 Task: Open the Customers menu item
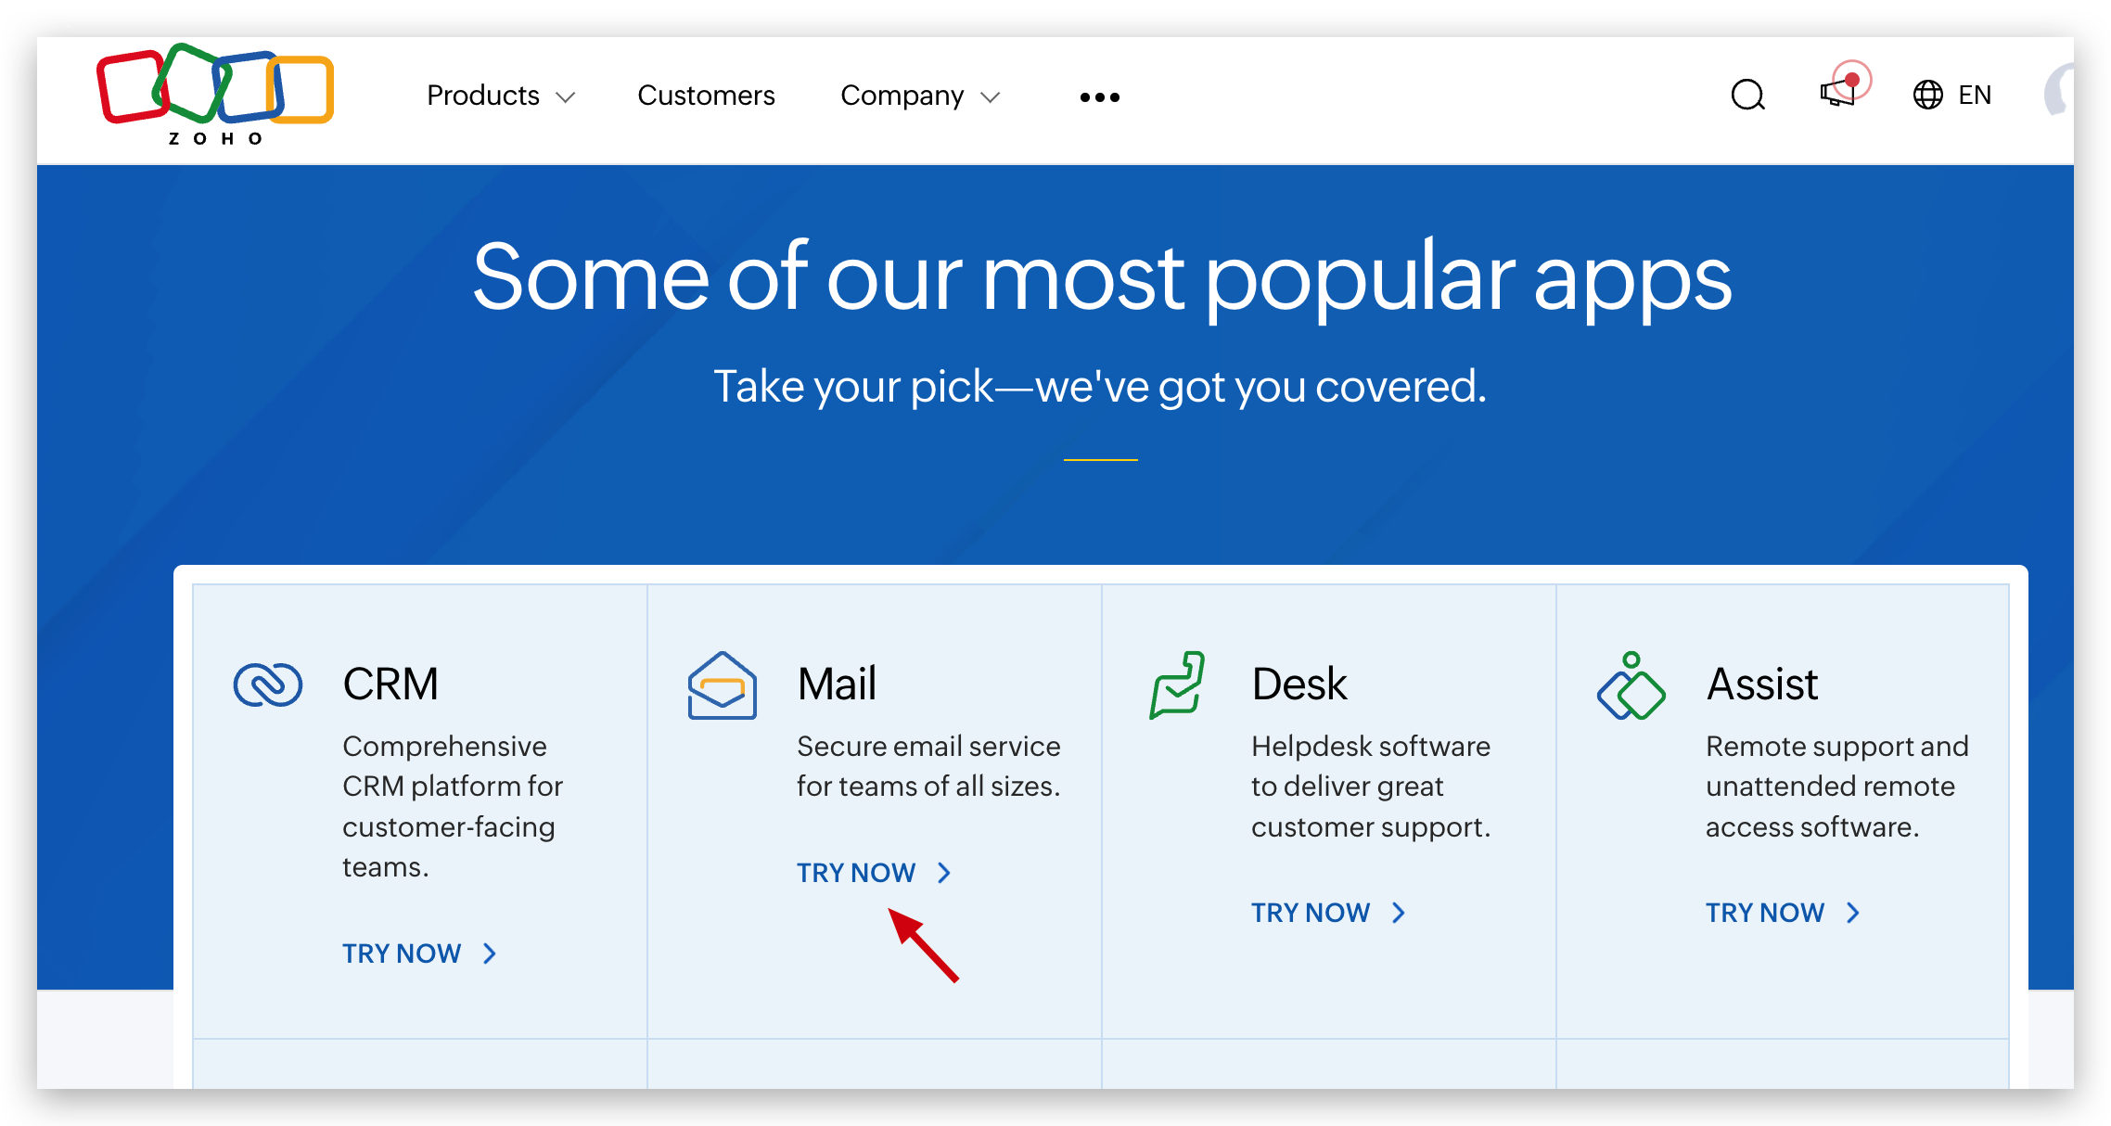coord(706,96)
